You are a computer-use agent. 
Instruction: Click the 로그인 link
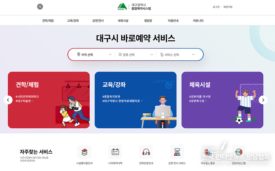tap(216, 7)
